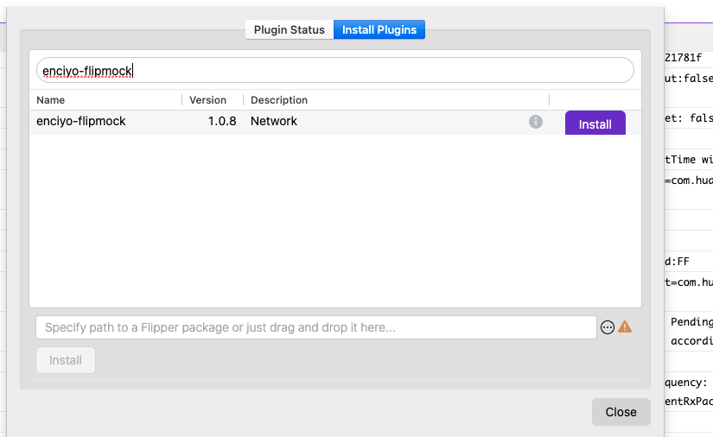Click the Flipper package path input
The width and height of the screenshot is (713, 437).
click(316, 327)
